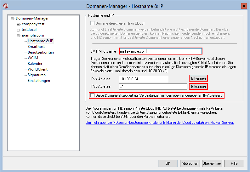250x172 pixels.
Task: Expand the company.test domain node
Action: (18, 24)
